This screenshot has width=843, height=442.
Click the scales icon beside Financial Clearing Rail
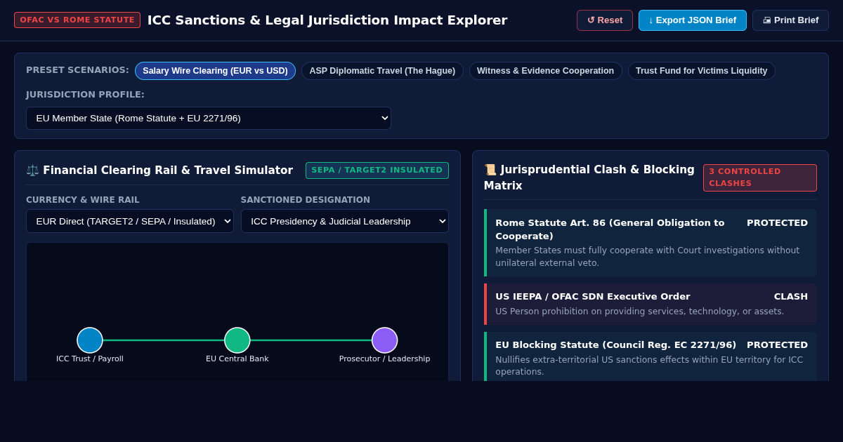[x=32, y=170]
